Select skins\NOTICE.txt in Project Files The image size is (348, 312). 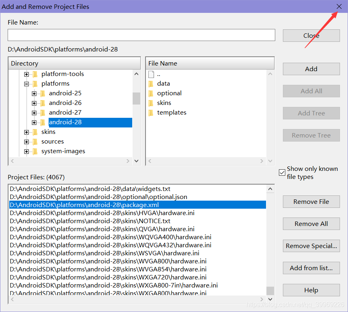[x=137, y=221]
